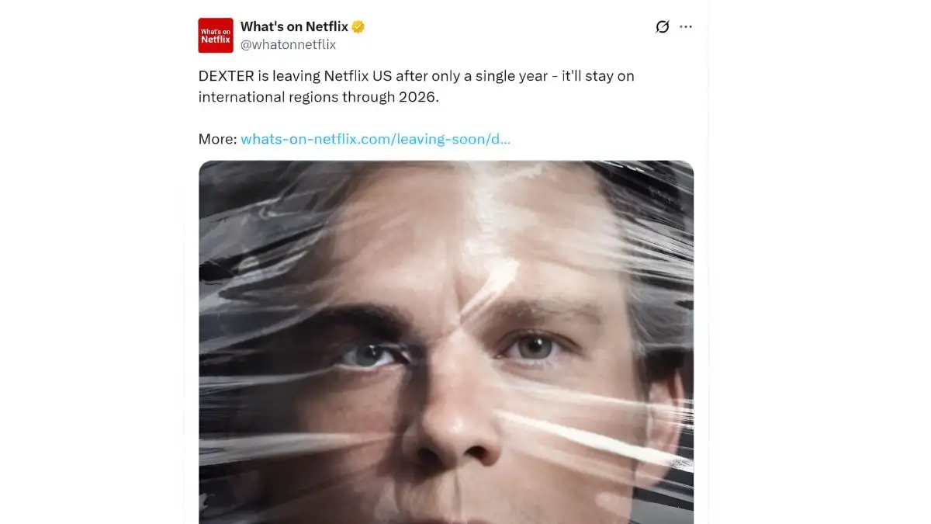
Task: Enlarge the Dexter plastic-wrap image
Action: tap(446, 342)
